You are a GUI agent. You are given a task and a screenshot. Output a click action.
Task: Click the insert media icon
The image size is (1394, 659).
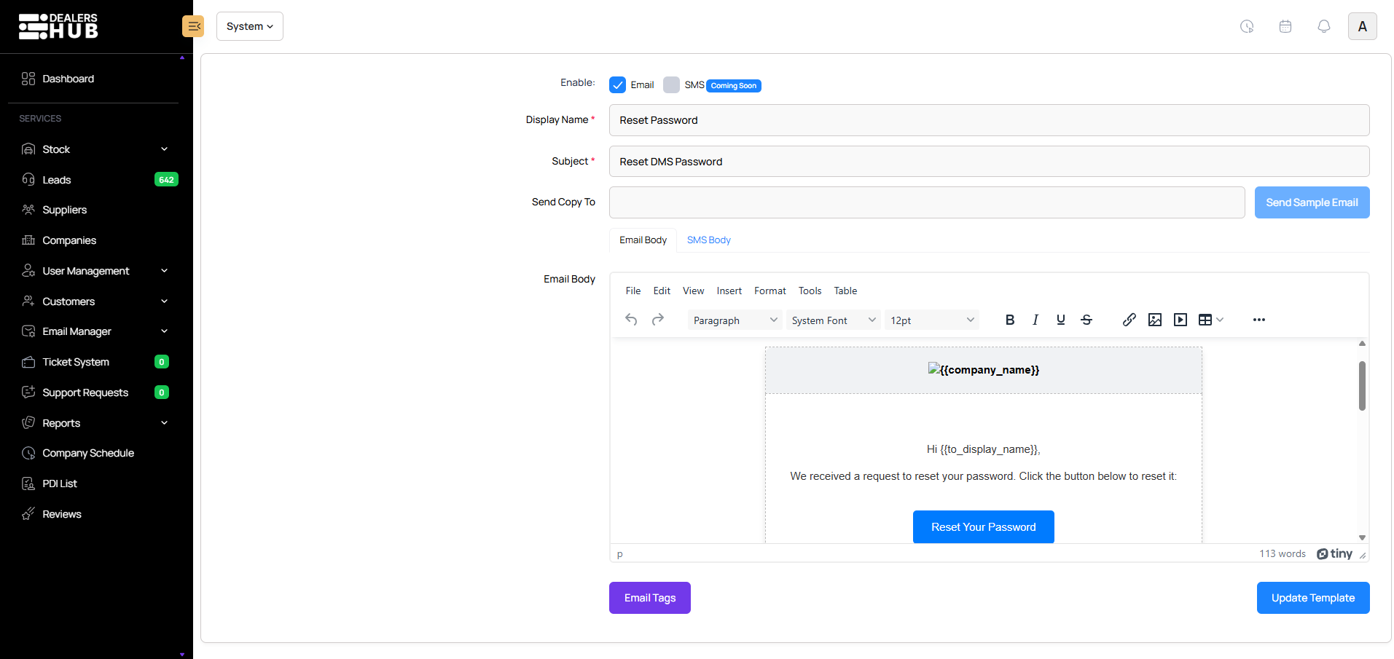(x=1180, y=320)
